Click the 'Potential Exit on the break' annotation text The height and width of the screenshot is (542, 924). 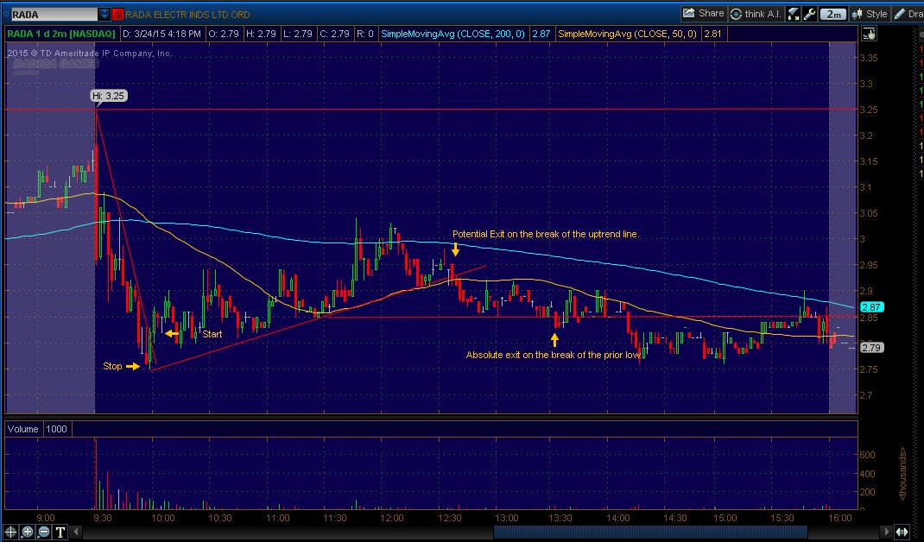[546, 234]
